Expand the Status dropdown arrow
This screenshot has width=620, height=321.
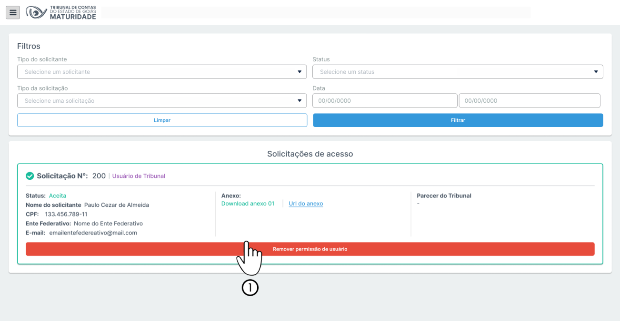pyautogui.click(x=596, y=72)
